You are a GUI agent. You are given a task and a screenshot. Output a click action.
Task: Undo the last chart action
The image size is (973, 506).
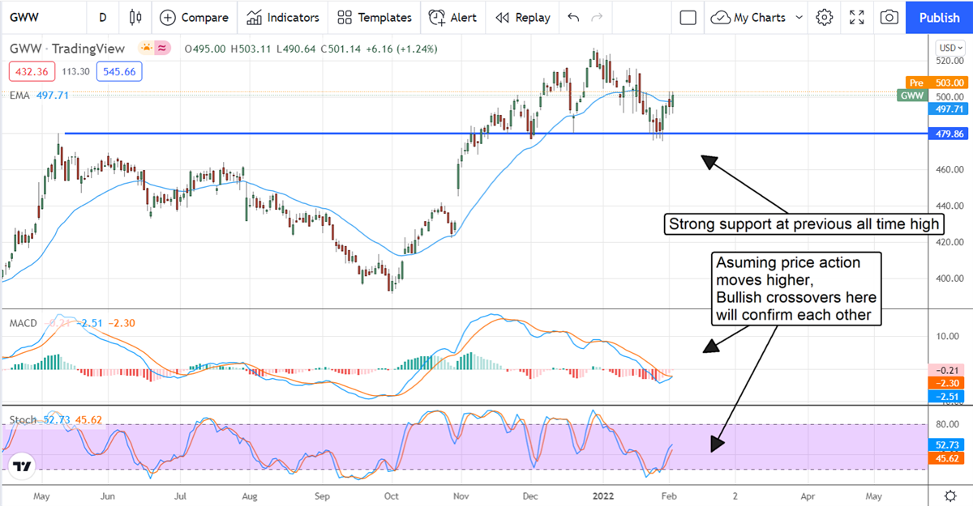[573, 17]
